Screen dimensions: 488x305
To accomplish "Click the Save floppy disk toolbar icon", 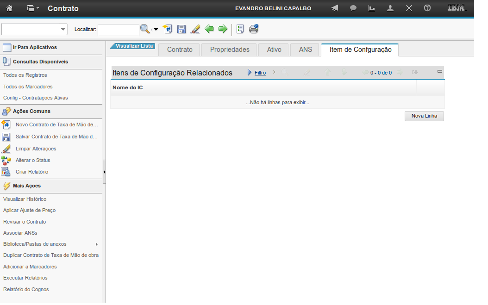I will [x=181, y=29].
